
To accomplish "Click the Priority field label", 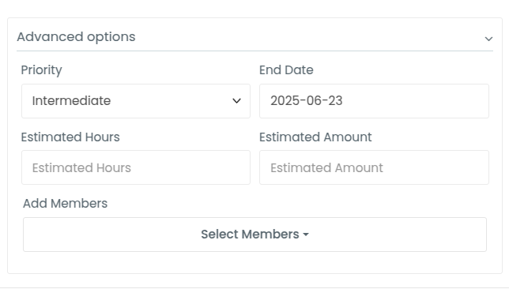I will point(41,70).
